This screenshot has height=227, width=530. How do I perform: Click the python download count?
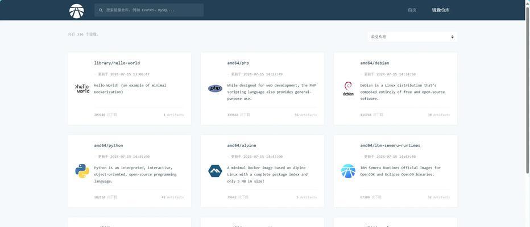point(105,197)
